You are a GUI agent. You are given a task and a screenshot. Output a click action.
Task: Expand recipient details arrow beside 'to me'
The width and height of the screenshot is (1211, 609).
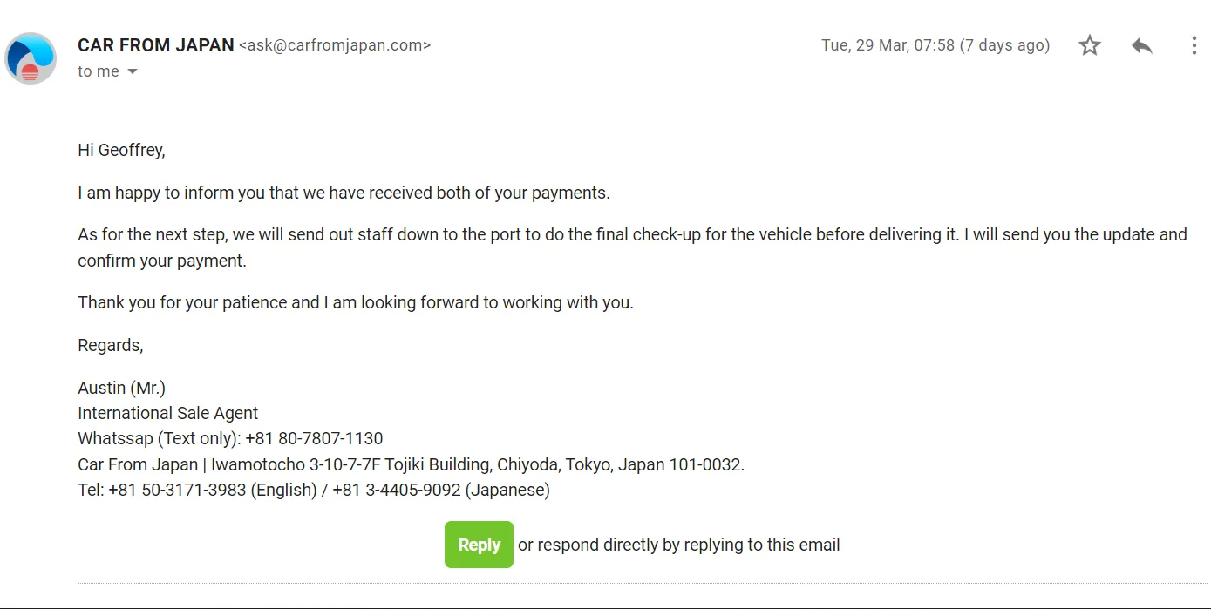coord(133,71)
